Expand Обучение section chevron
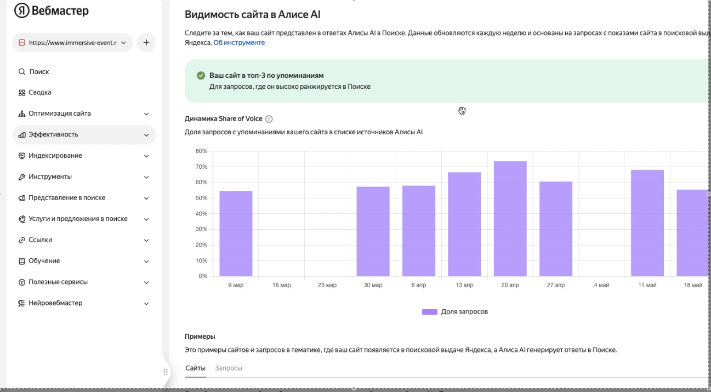The image size is (711, 392). [146, 262]
